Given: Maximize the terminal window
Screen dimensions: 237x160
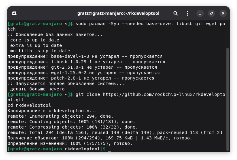Looking at the screenshot, I should coord(211,13).
